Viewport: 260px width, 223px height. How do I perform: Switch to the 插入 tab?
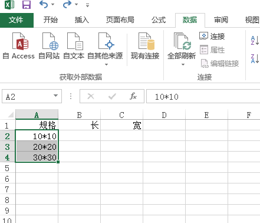(x=82, y=20)
